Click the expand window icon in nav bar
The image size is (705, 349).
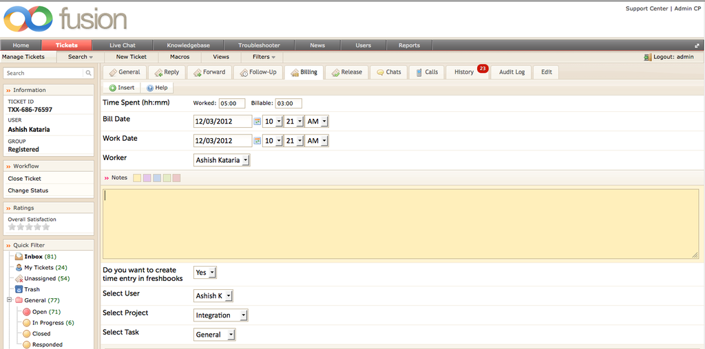[x=697, y=45]
